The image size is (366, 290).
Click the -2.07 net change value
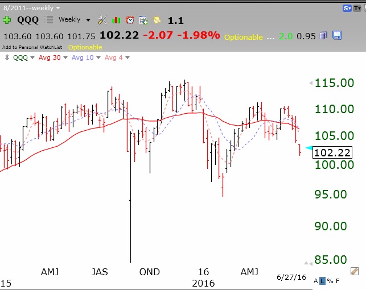coord(158,35)
